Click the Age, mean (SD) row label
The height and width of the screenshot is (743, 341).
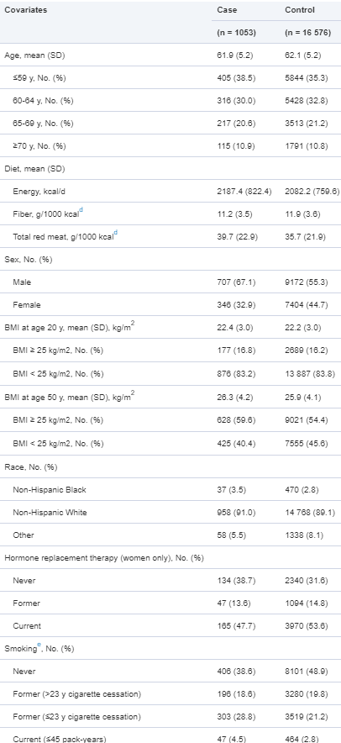click(x=34, y=55)
